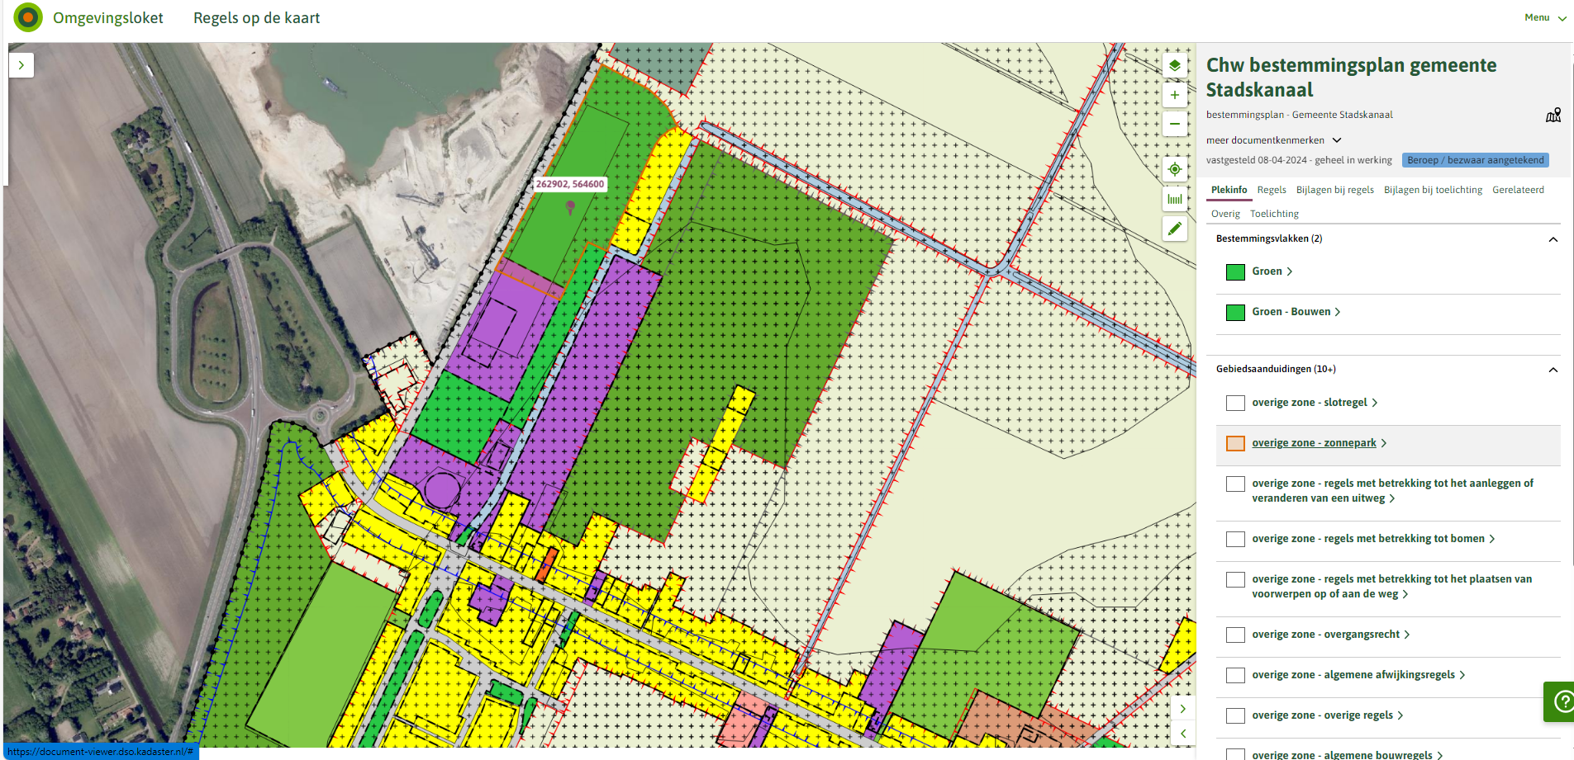This screenshot has width=1574, height=760.
Task: Click the location pin marker on map
Action: [x=570, y=207]
